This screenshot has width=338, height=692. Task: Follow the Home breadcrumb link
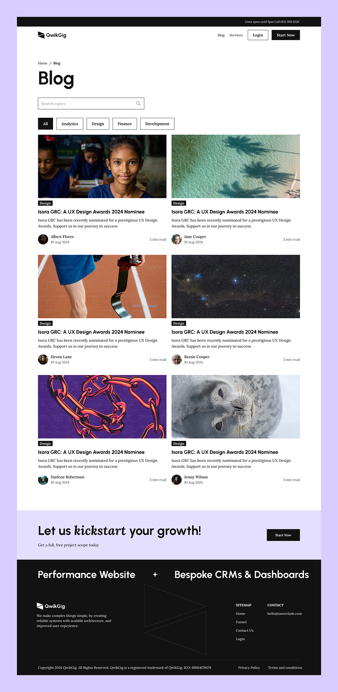click(x=43, y=63)
